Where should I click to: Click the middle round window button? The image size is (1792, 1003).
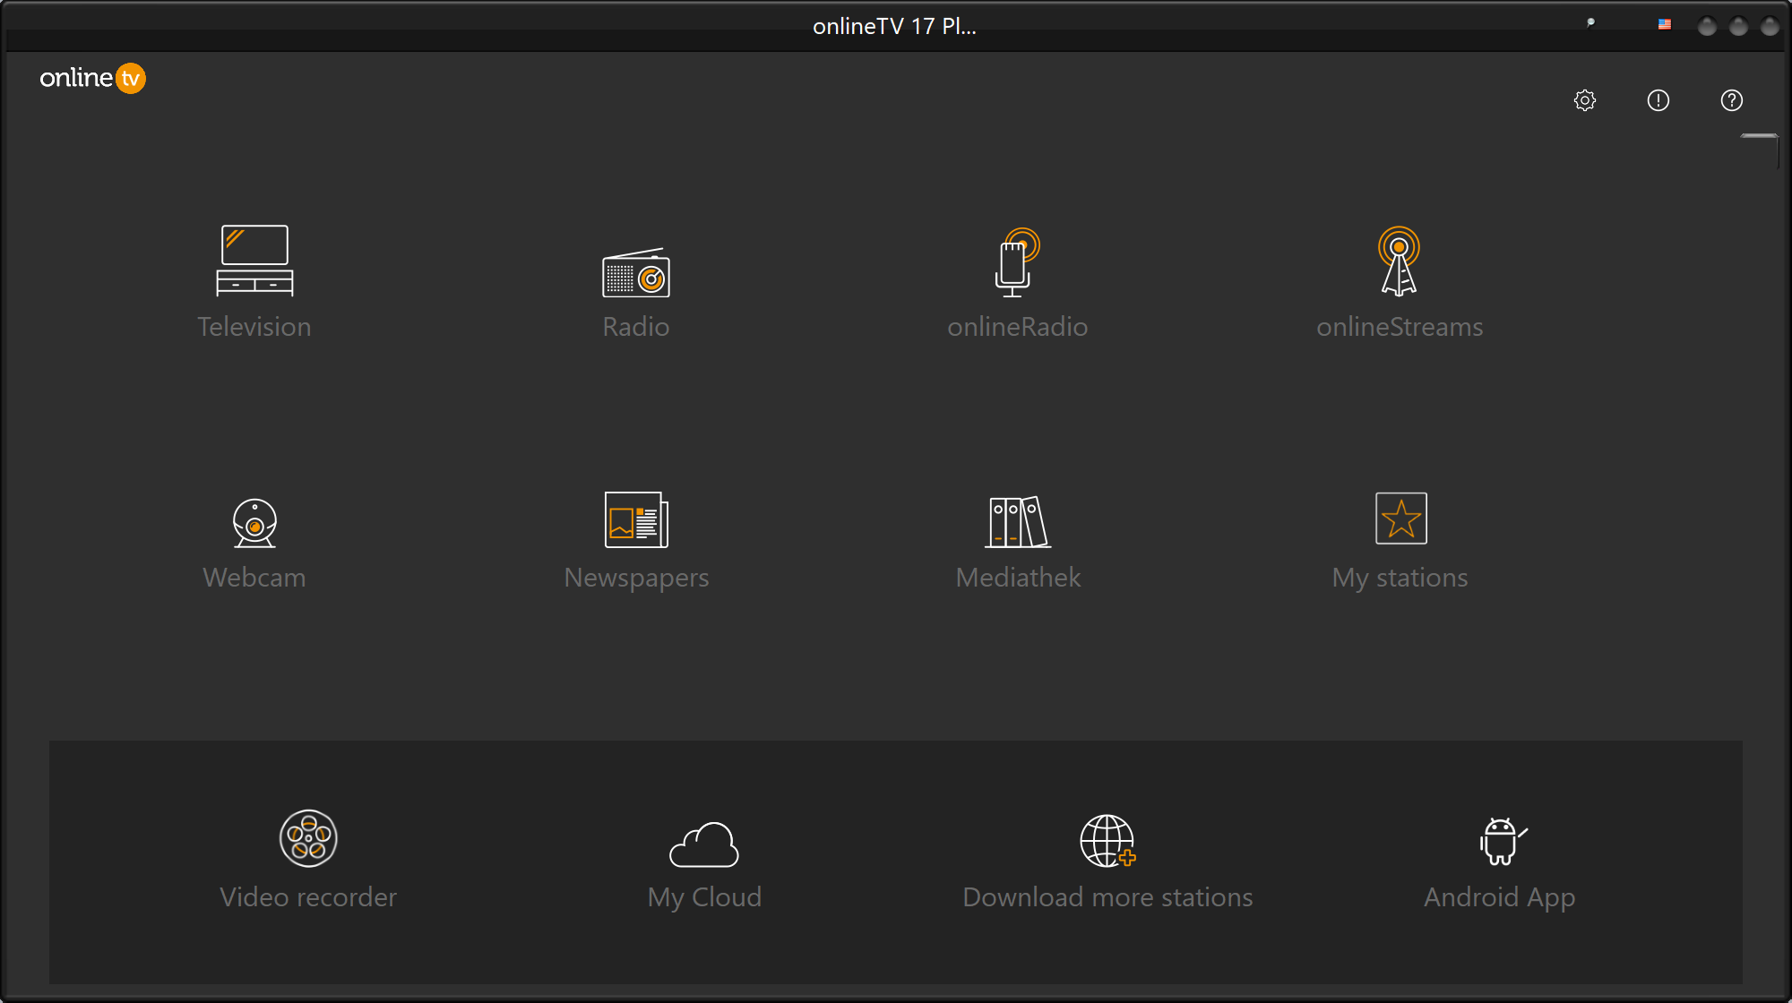(x=1738, y=27)
